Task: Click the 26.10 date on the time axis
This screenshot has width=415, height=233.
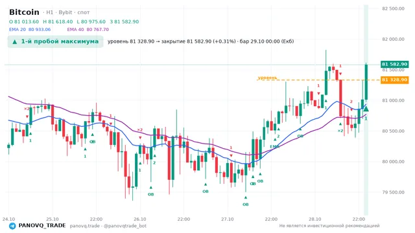Action: [x=140, y=219]
